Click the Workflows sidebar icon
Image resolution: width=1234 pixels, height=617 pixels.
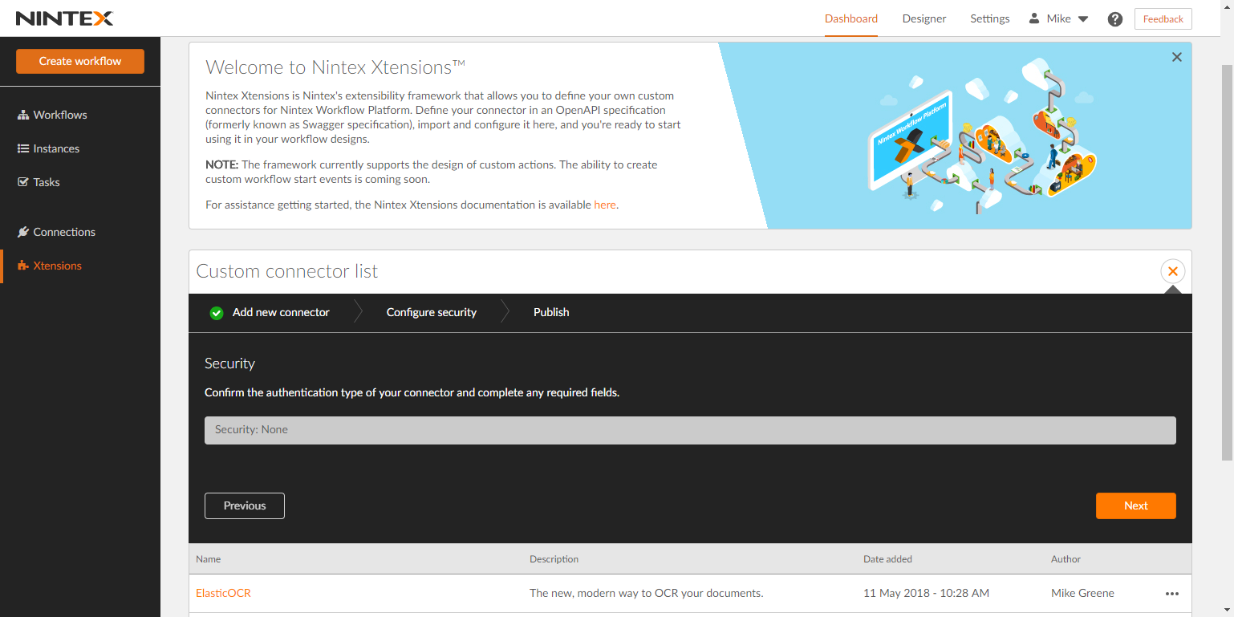pos(23,115)
